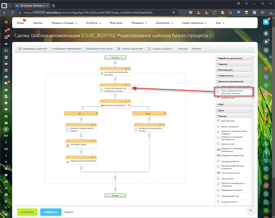This screenshot has width=275, height=218.
Task: Open search magnifier in right sidebar
Action: (x=266, y=59)
